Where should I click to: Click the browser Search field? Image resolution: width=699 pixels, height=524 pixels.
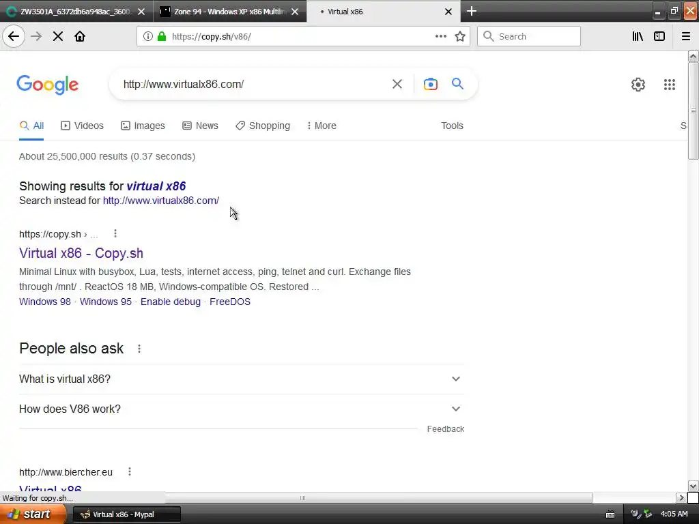coord(529,37)
